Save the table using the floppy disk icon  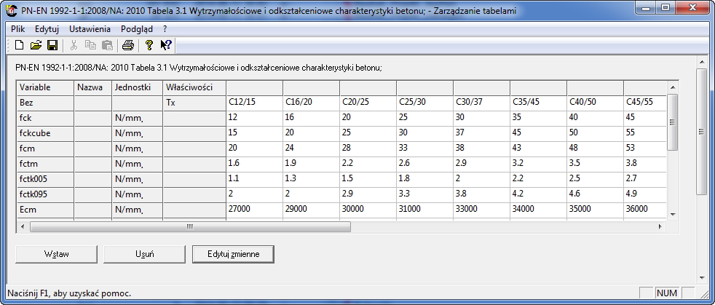coord(52,45)
